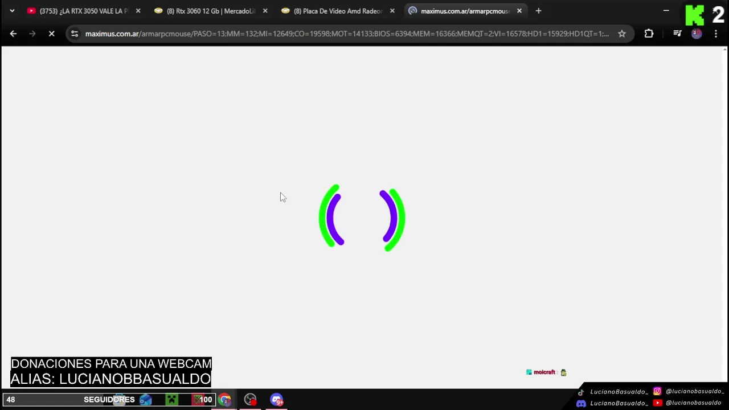View site information for maximus.com.ar

[75, 34]
